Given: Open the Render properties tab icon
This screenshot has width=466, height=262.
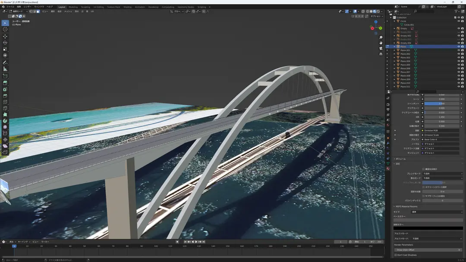Looking at the screenshot, I should [388, 104].
